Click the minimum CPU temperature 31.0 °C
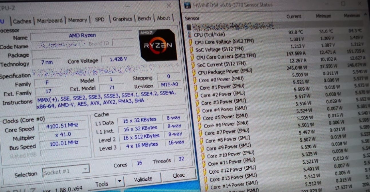The image size is (370, 192). 326,31
